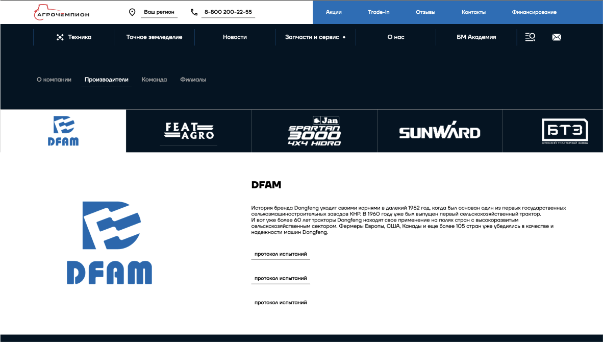The image size is (603, 342).
Task: Call the 8-800 200-22-55 number link
Action: 228,12
